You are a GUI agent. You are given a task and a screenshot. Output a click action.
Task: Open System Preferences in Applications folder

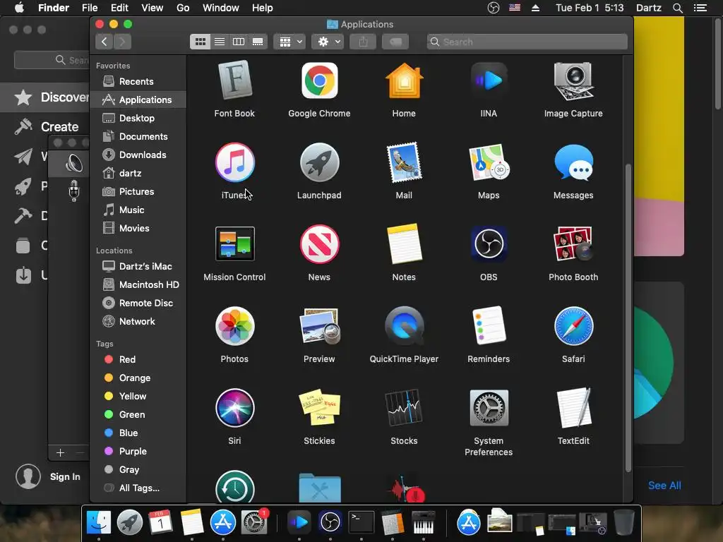pyautogui.click(x=489, y=408)
